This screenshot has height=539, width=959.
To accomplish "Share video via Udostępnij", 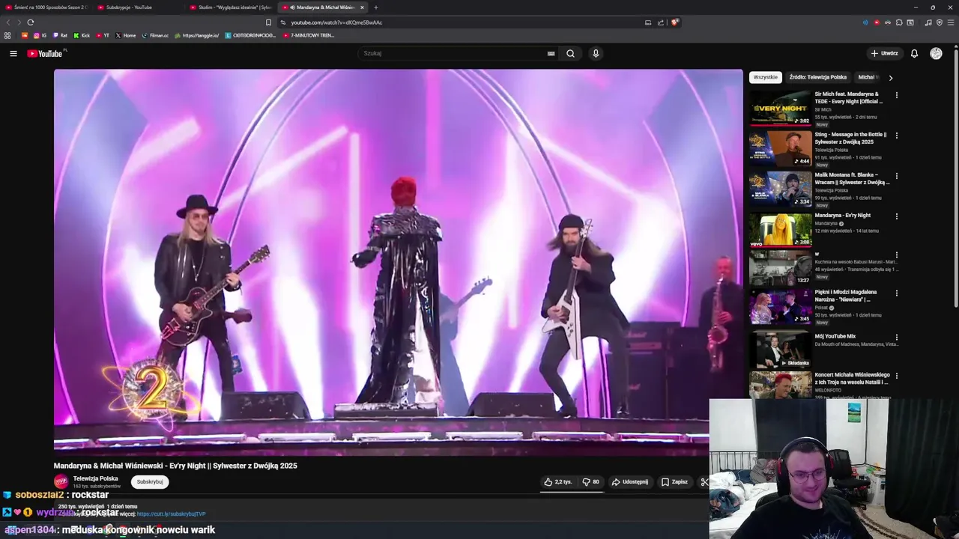I will 630,482.
